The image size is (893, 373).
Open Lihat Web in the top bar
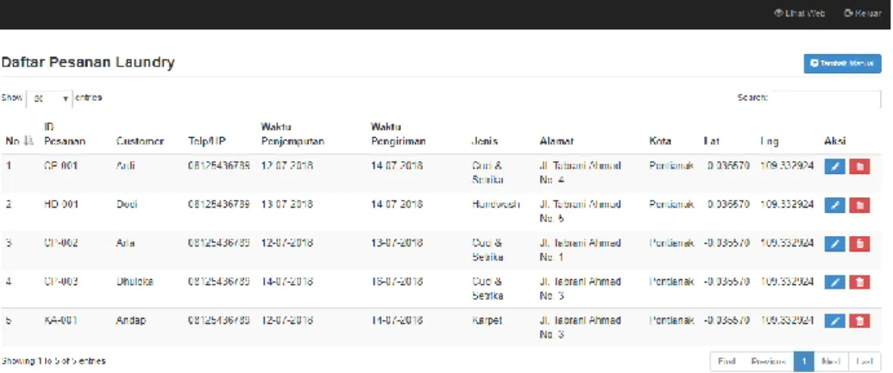800,13
